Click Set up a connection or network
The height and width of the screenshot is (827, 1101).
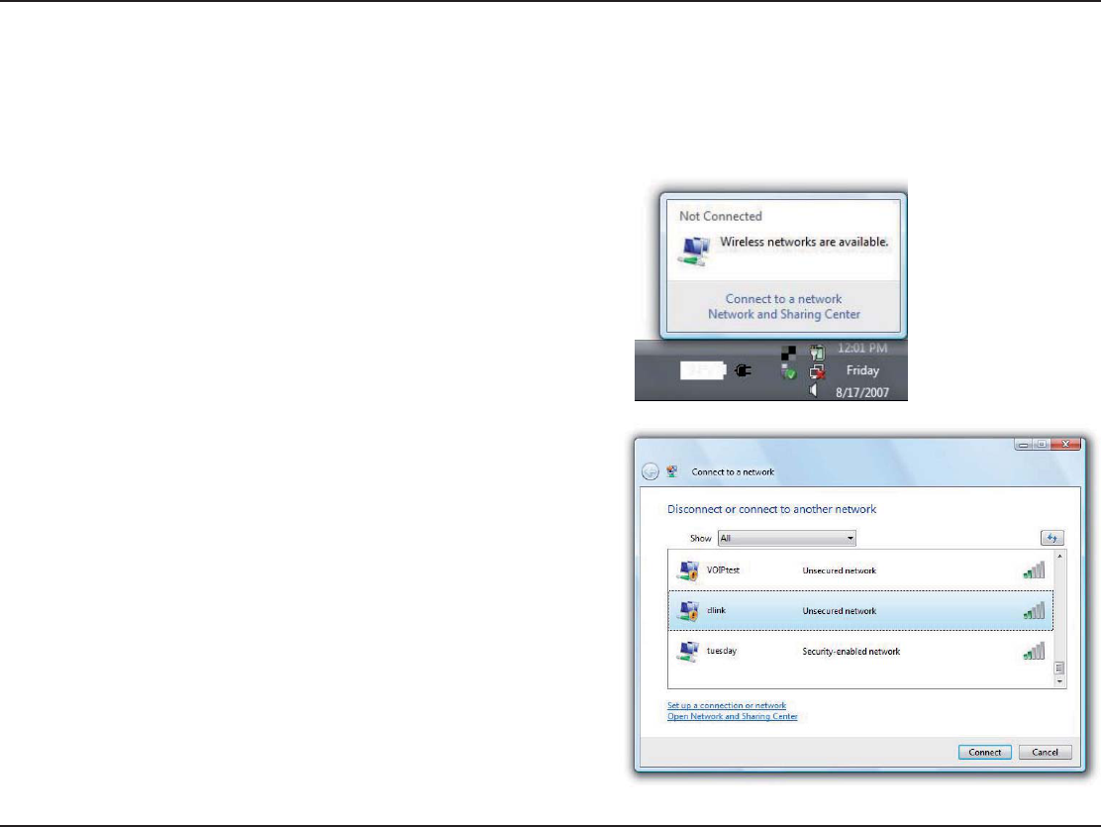[x=727, y=705]
